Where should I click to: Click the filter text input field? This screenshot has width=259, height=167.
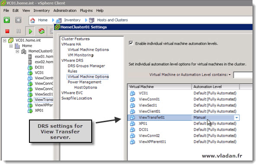coord(243,75)
